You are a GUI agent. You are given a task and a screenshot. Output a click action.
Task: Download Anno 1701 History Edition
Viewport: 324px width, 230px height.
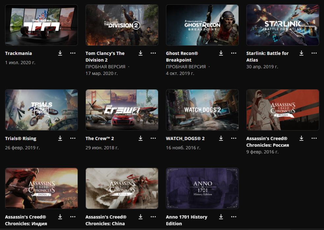pyautogui.click(x=221, y=217)
